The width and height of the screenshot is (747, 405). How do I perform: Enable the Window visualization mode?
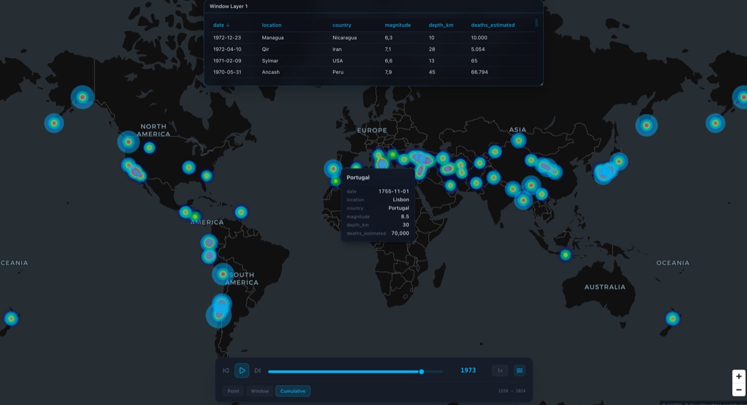pyautogui.click(x=260, y=391)
